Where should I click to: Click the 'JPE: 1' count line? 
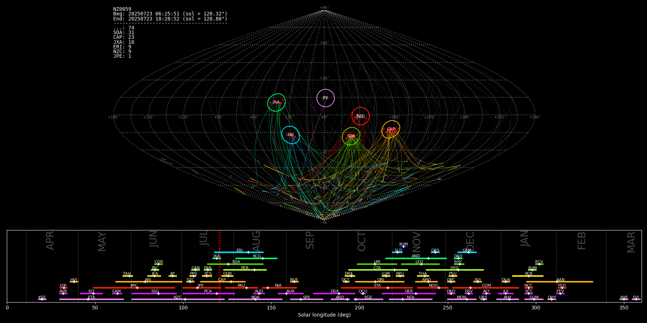tap(122, 56)
